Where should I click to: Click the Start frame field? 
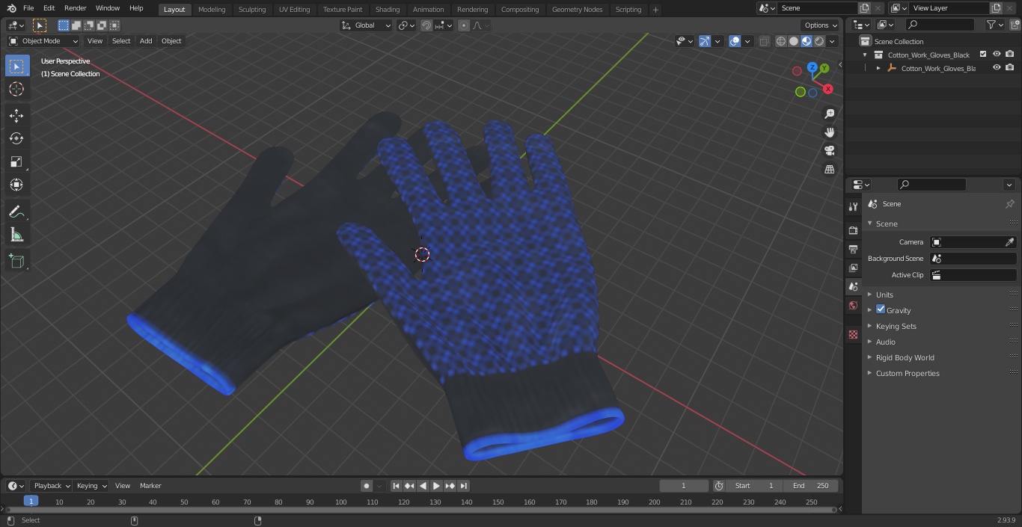tap(754, 486)
